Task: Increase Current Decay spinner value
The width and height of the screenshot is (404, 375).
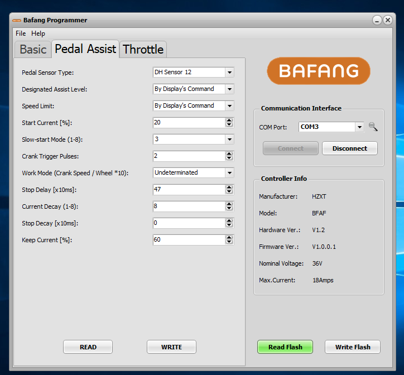Action: (x=229, y=204)
